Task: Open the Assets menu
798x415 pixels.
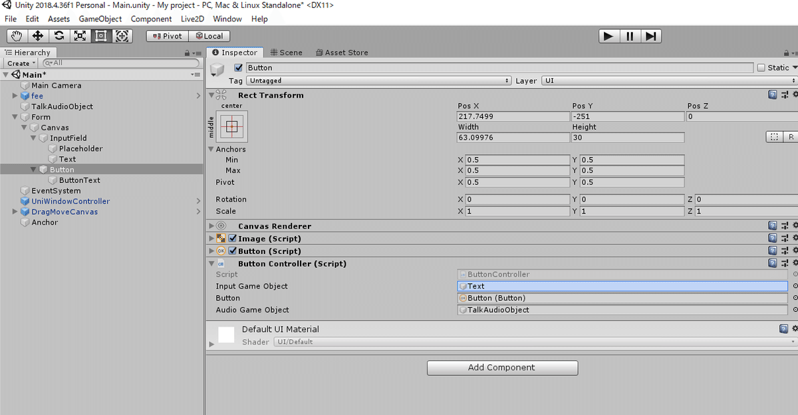Action: (59, 19)
